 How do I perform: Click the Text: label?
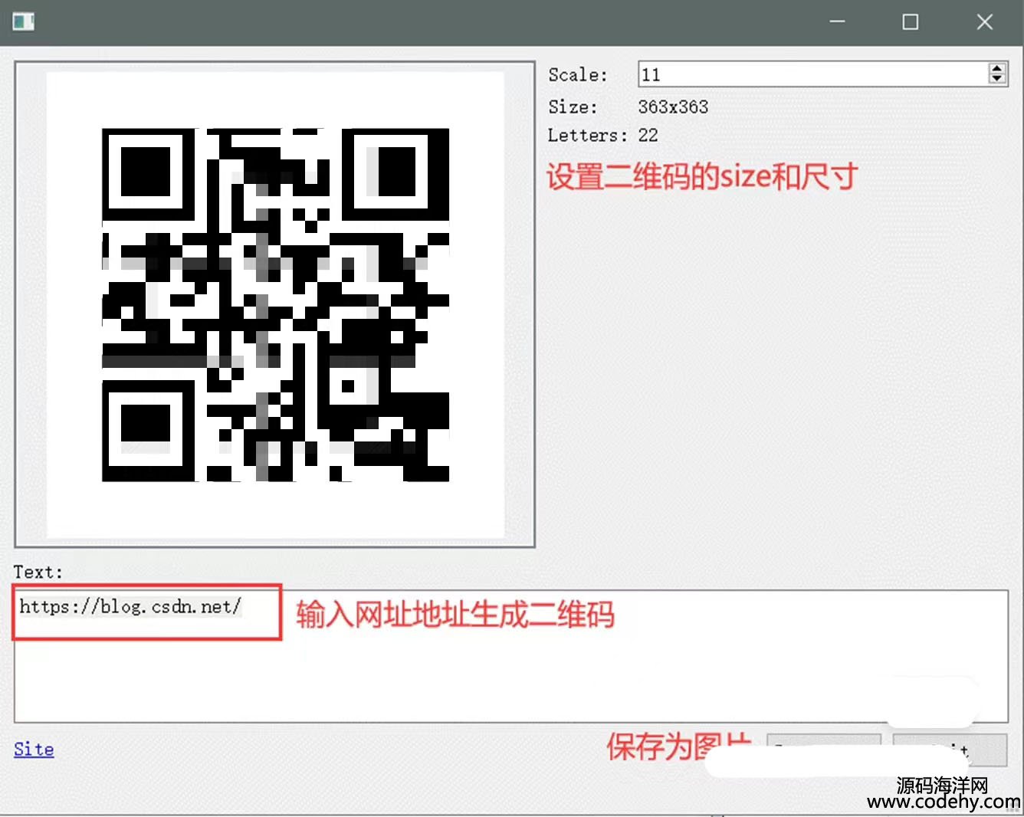[38, 572]
